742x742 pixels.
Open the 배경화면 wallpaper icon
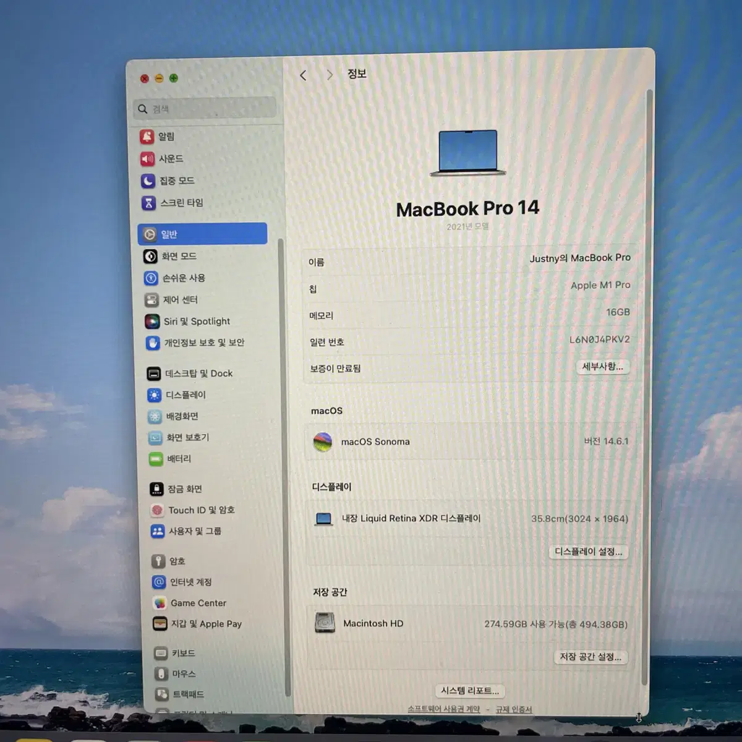155,417
